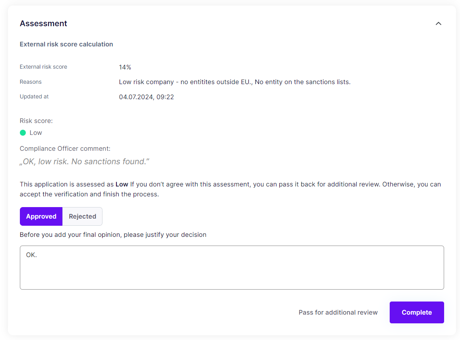Viewport: 460px width, 340px height.
Task: Select the Approved decision option
Action: click(x=41, y=217)
